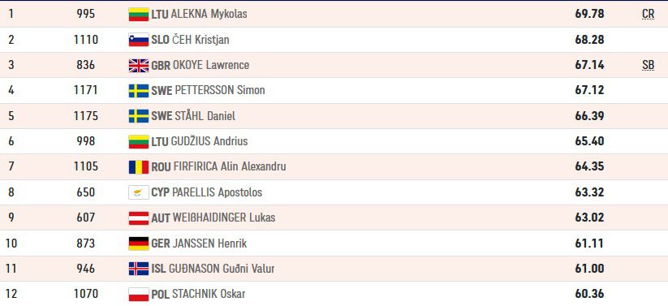668x306 pixels.
Task: Click the Austria flag for WEIßHAIDINGER Lukas
Action: (x=139, y=218)
